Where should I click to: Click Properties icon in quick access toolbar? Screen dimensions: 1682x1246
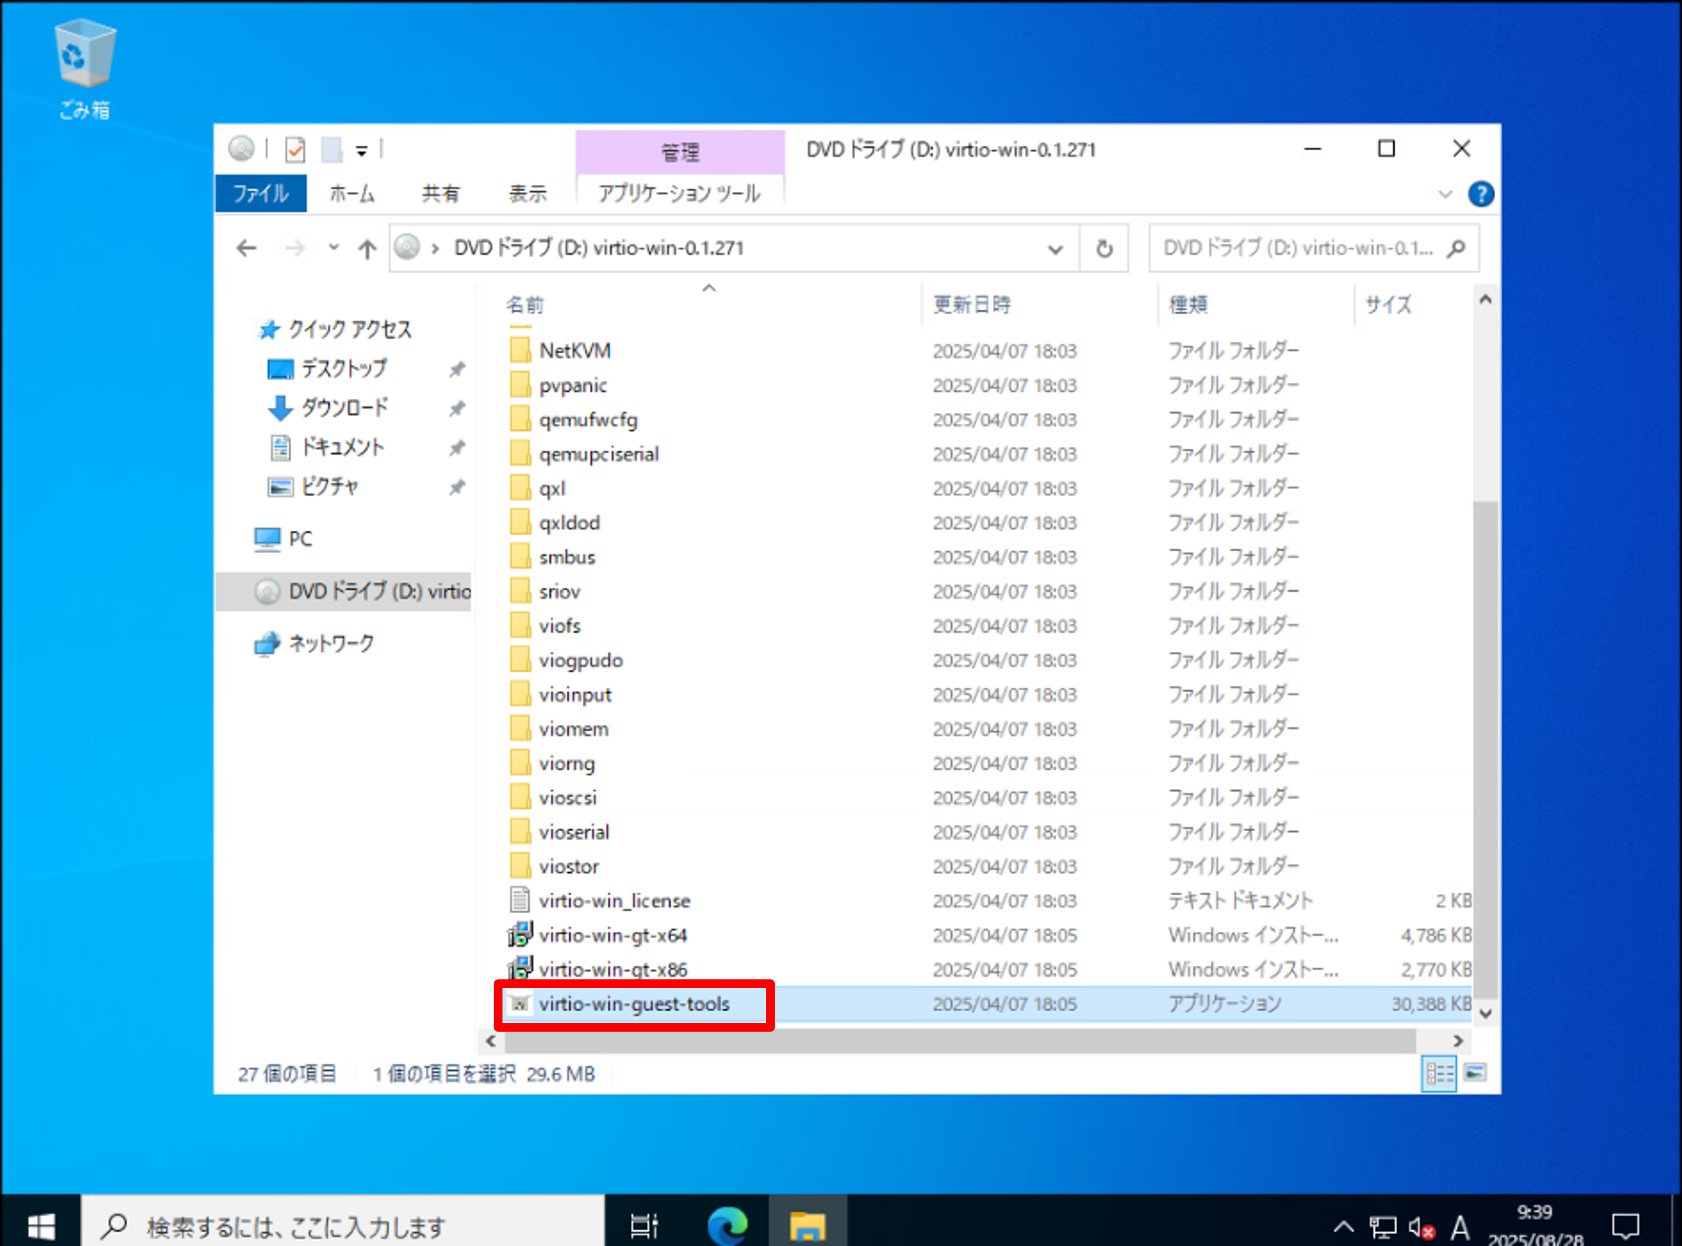295,150
